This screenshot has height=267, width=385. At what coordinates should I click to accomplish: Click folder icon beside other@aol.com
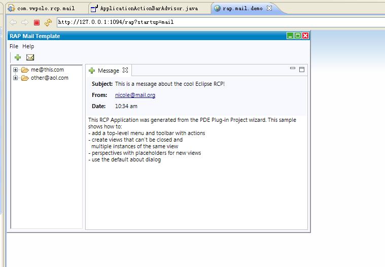[x=25, y=78]
